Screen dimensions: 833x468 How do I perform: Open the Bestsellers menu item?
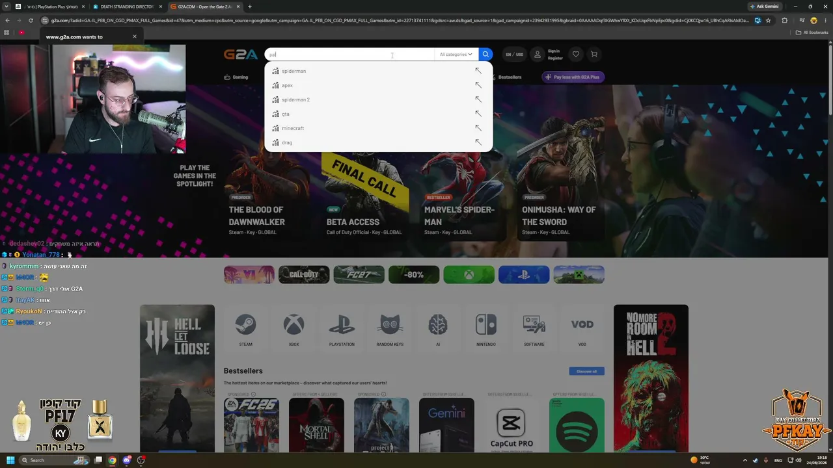(x=510, y=77)
